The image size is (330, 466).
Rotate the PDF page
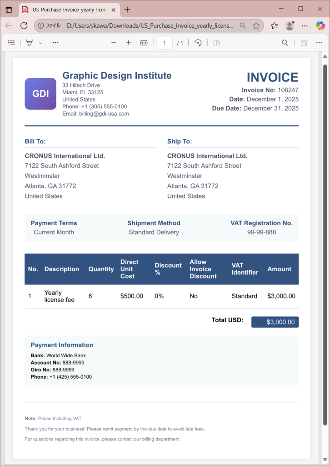(x=198, y=42)
